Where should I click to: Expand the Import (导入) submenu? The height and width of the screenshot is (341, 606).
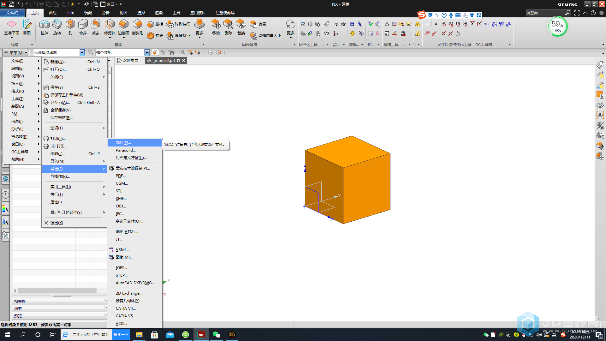coord(74,161)
